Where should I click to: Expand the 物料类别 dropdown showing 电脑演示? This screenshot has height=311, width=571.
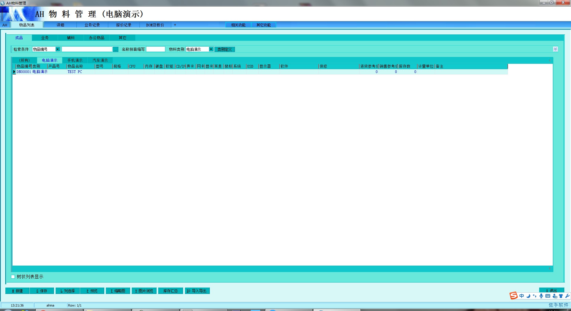211,49
